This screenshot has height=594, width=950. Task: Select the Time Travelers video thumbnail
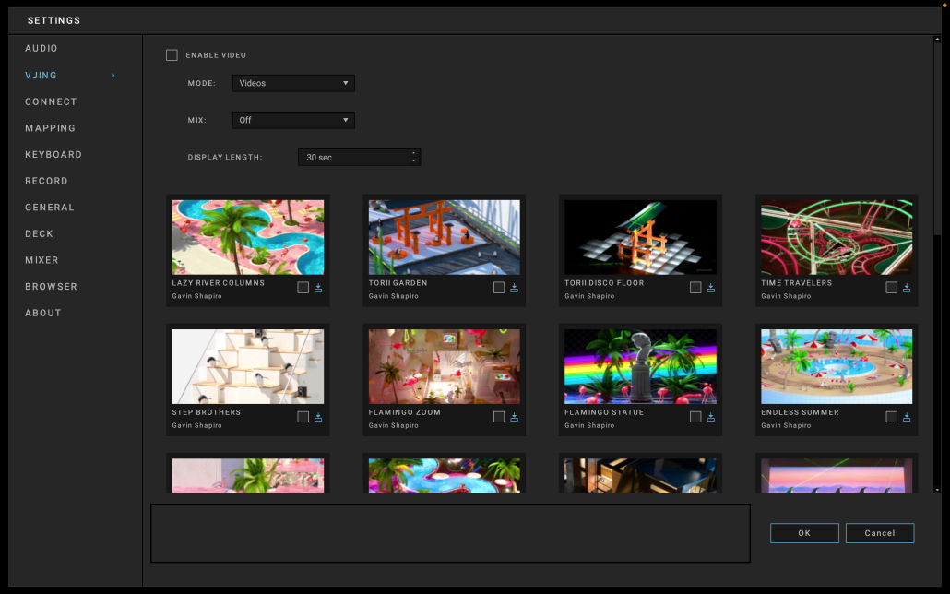coord(836,237)
